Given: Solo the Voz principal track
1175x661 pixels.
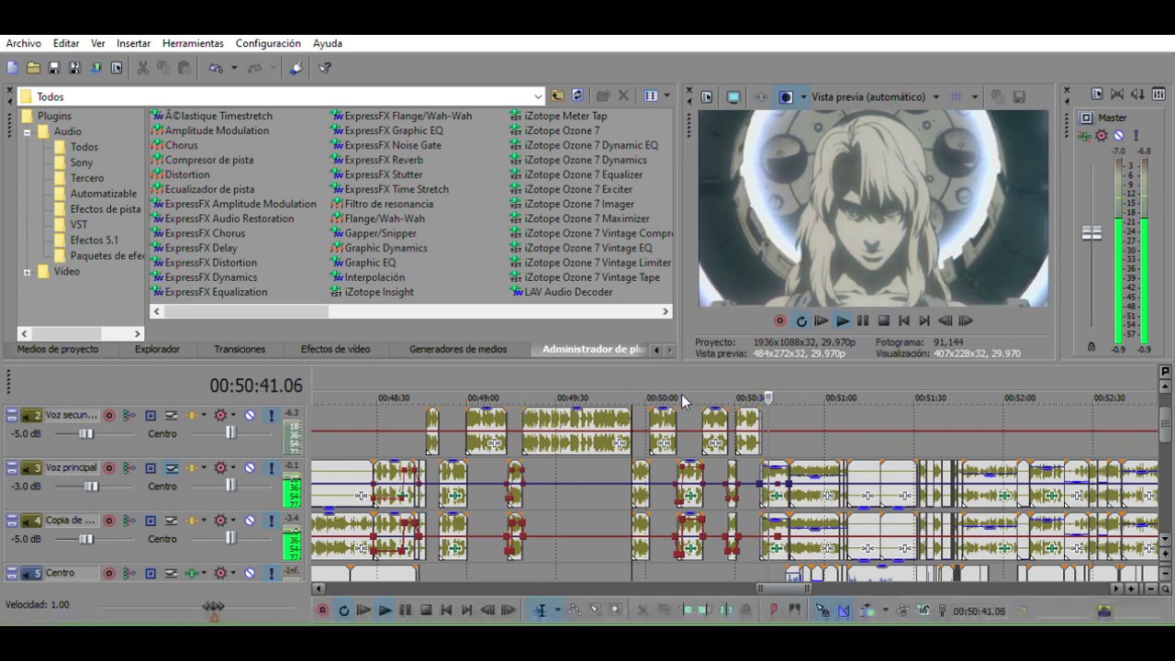Looking at the screenshot, I should pos(271,467).
